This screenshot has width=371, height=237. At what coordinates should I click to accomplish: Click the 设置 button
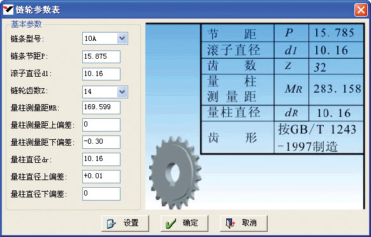(125, 223)
